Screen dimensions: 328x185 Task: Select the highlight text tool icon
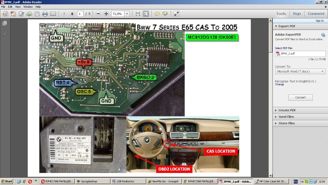click(x=165, y=14)
